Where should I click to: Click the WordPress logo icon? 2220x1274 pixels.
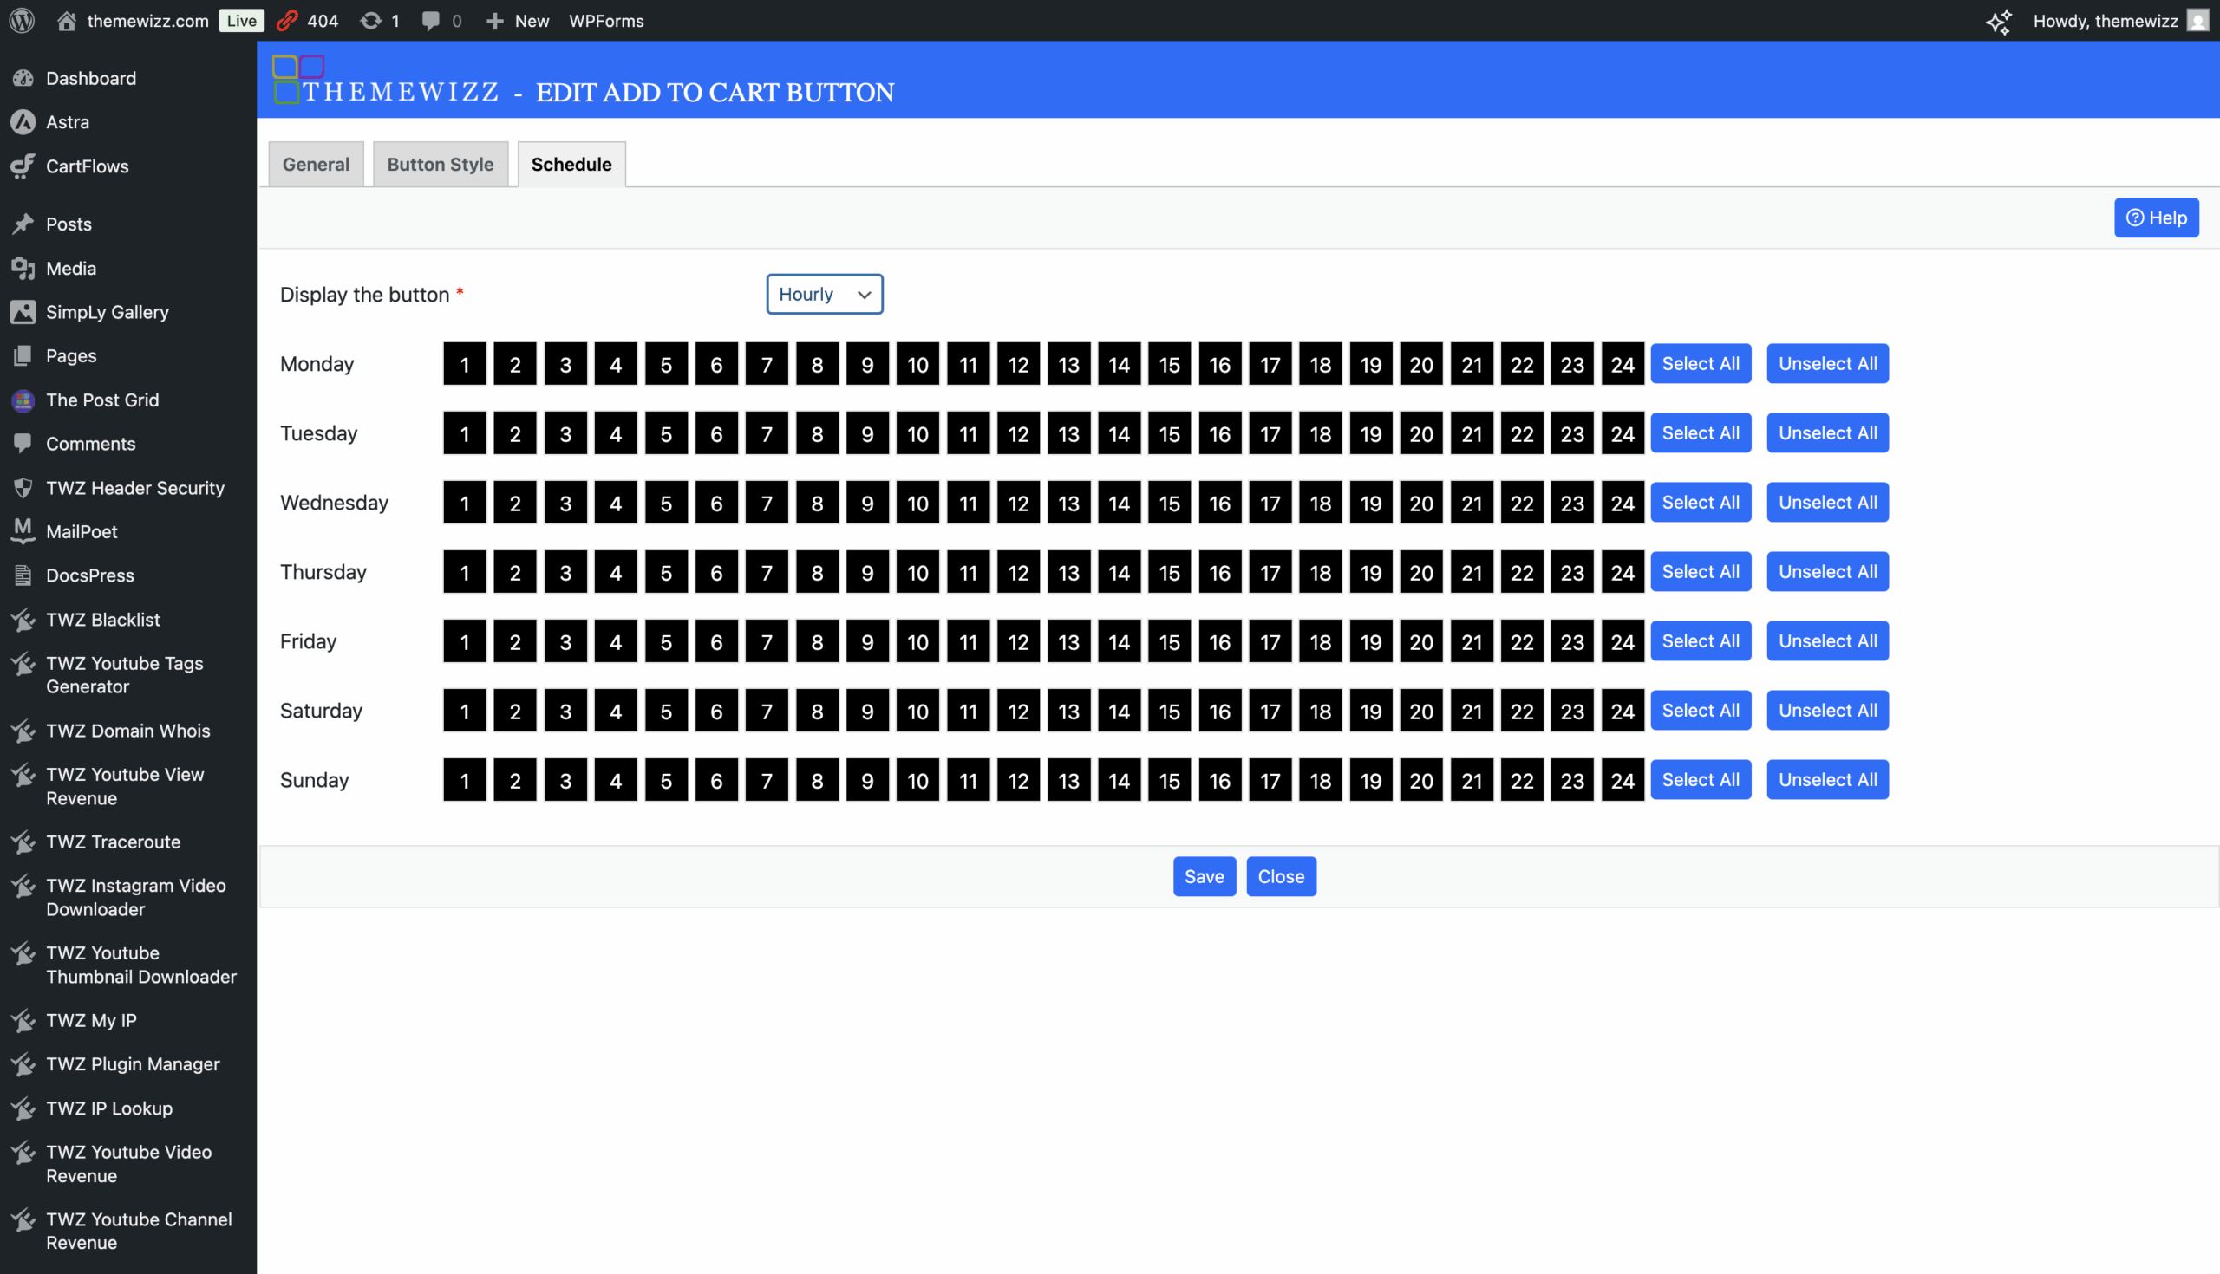(x=22, y=20)
